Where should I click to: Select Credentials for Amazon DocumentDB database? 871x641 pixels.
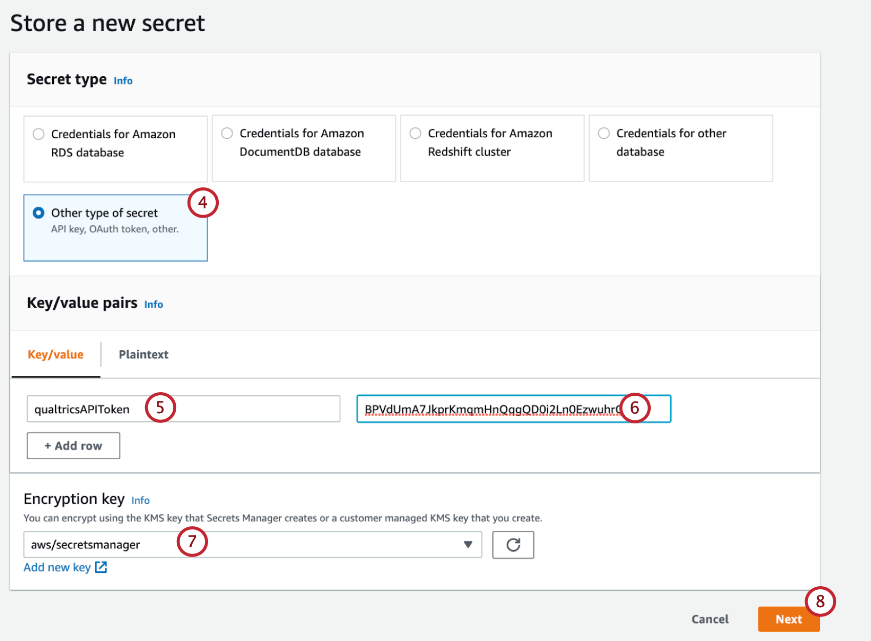coord(227,133)
